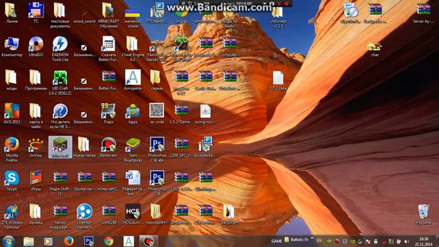439x247 pixels.
Task: Open the Photoshop CS6 shortcut
Action: 157,183
